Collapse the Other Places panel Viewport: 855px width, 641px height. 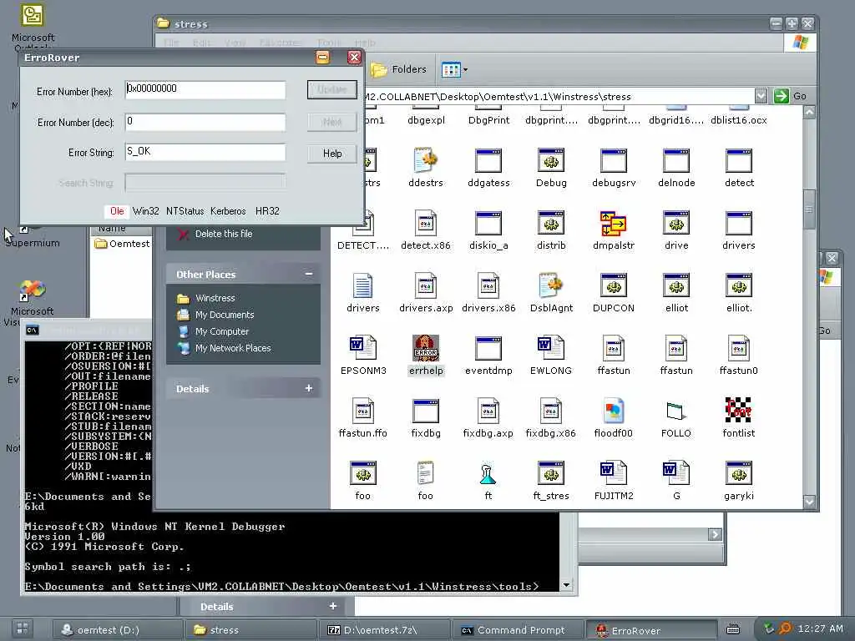(309, 274)
